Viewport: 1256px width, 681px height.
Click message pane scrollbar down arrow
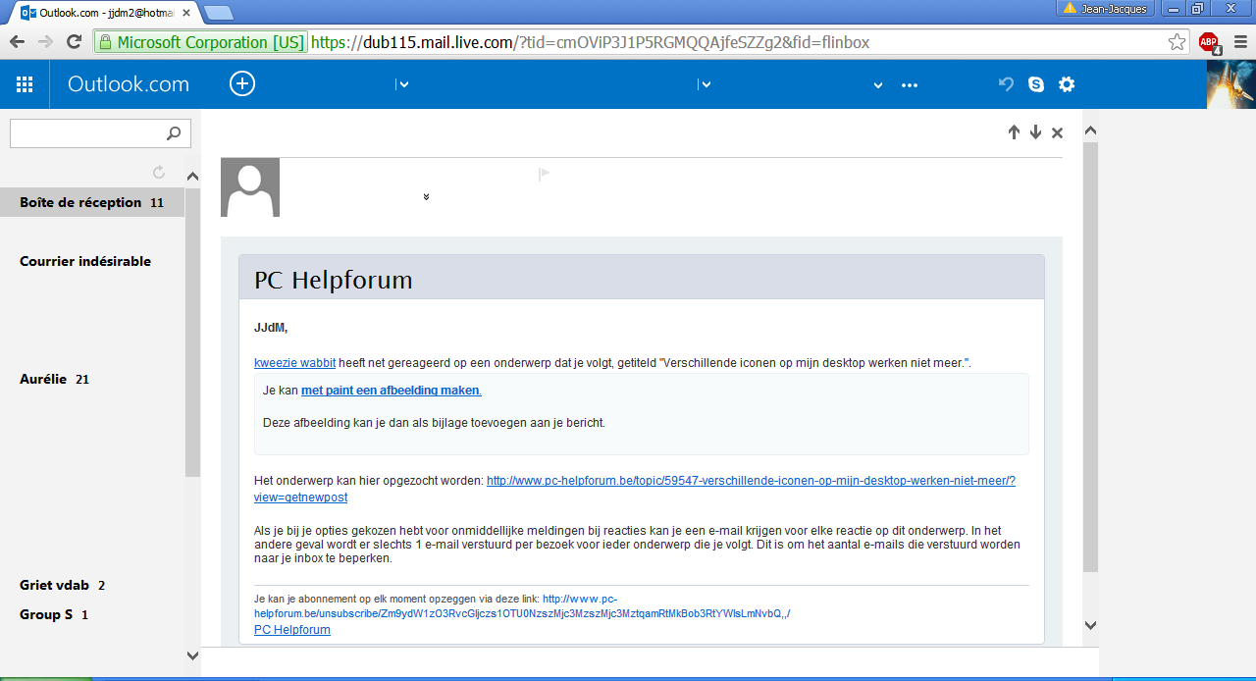1090,624
